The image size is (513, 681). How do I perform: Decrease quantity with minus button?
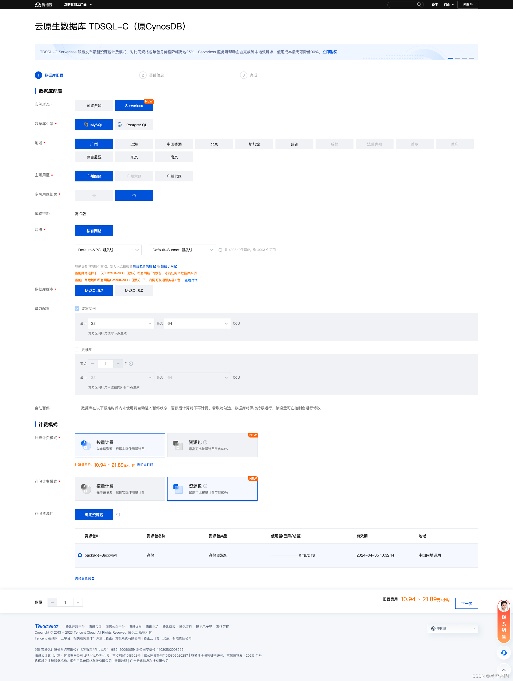point(52,602)
